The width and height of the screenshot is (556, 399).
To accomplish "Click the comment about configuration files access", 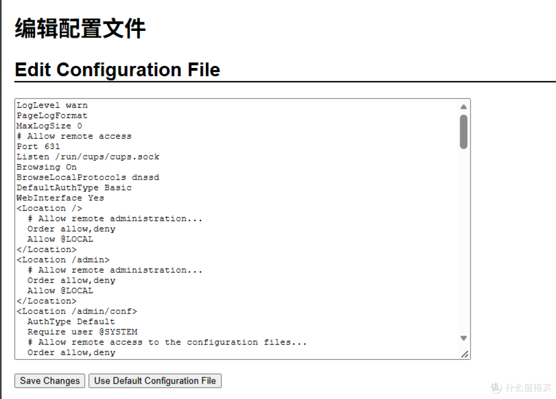I will tap(167, 342).
